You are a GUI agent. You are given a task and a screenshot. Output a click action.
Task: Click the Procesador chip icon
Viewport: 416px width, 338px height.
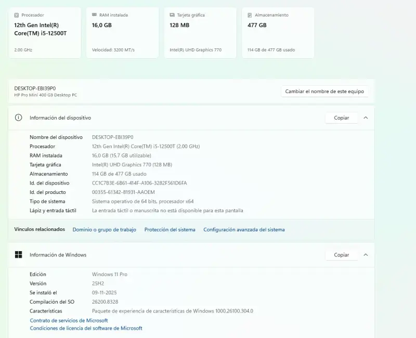(x=17, y=15)
